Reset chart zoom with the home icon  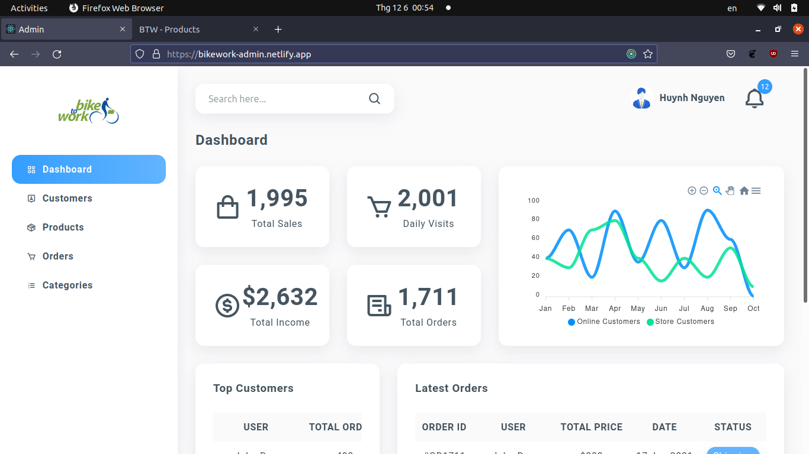[744, 190]
